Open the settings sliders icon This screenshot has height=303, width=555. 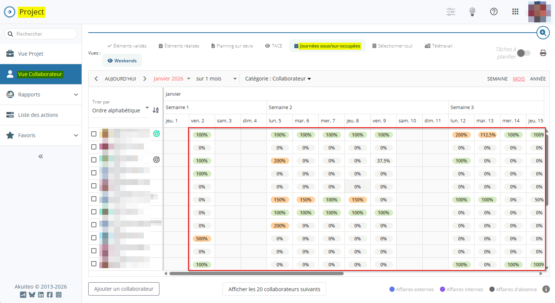(x=450, y=12)
